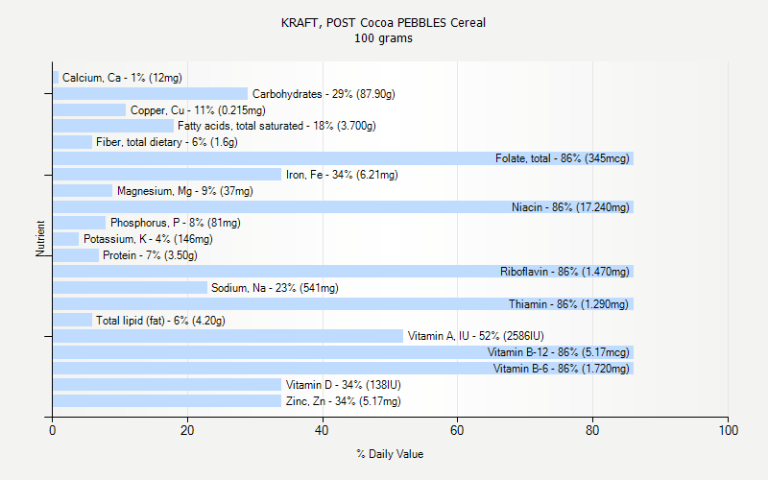Click the 'Vitamin B-12 - 86% (5.17mcg)' label

click(559, 352)
